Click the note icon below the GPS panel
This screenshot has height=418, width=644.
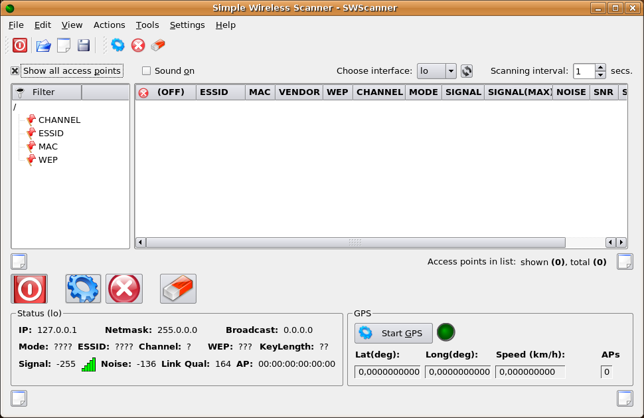coord(625,398)
